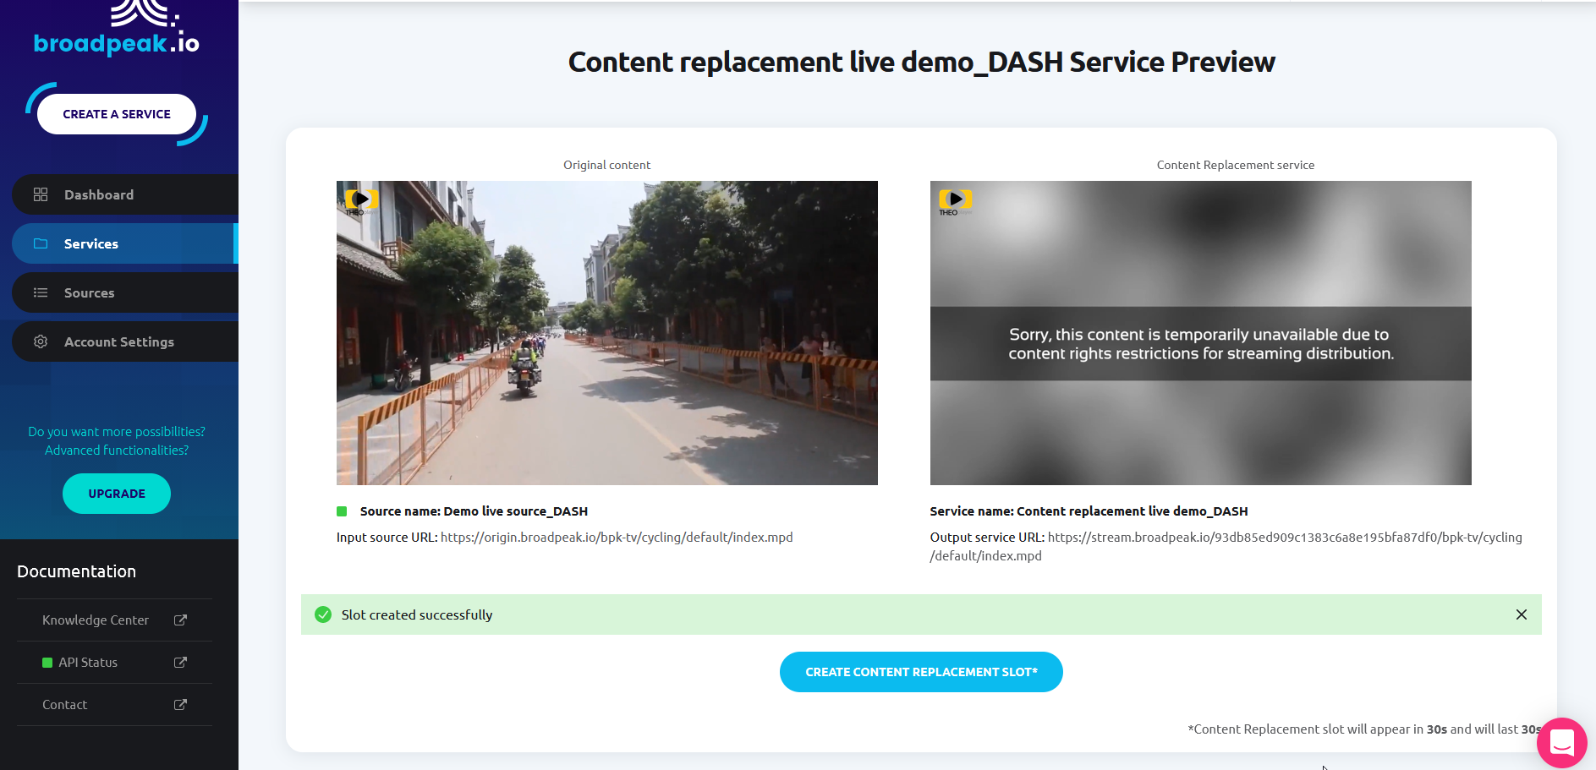Click the 'Original content' label

click(607, 165)
